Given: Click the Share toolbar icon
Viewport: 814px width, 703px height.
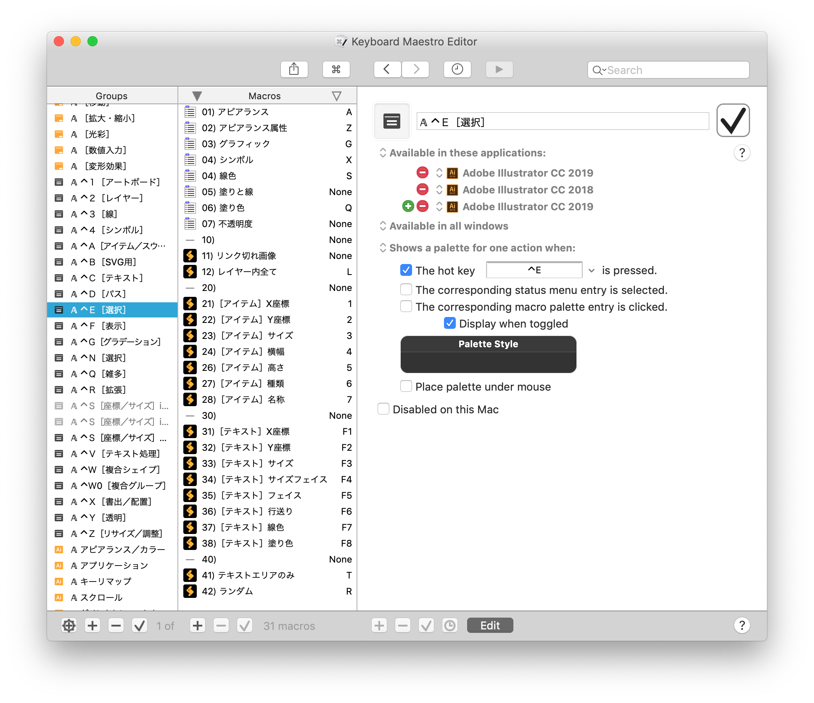Looking at the screenshot, I should 294,69.
